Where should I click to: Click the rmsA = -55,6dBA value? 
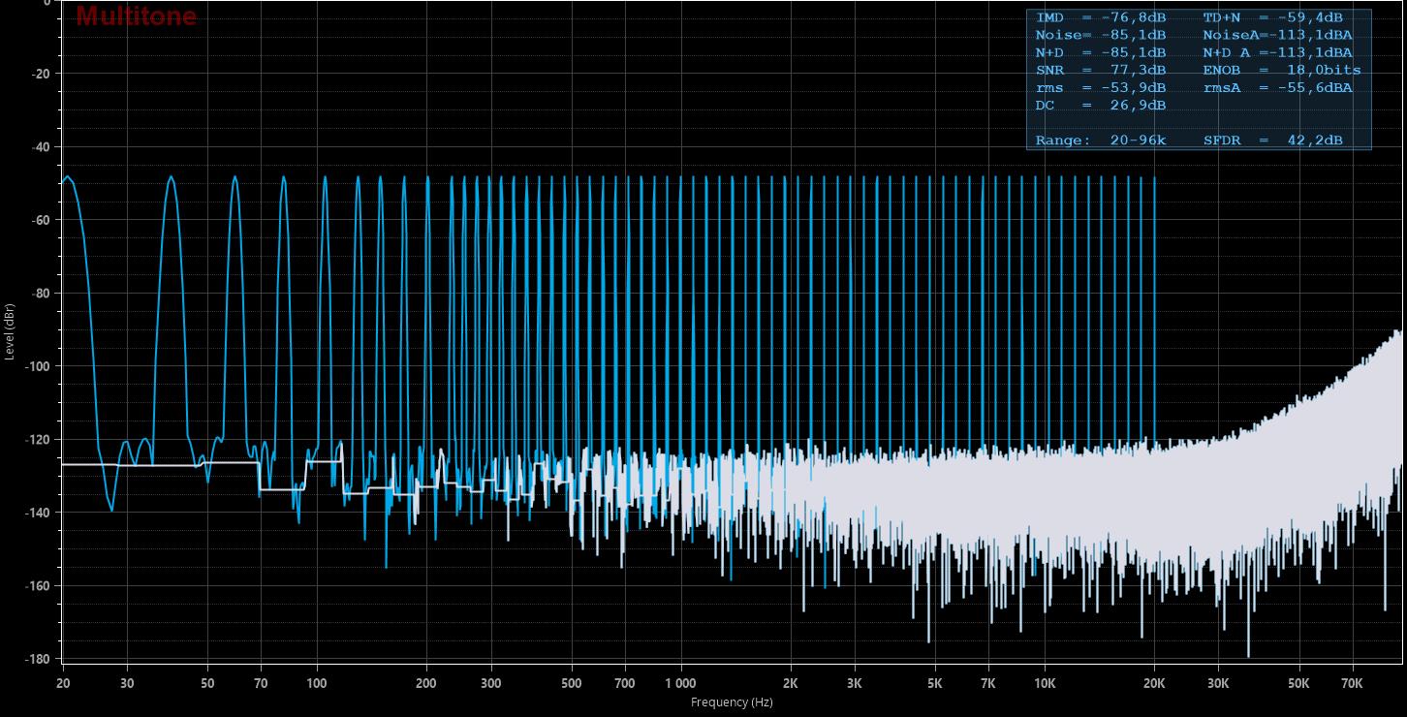click(1277, 87)
